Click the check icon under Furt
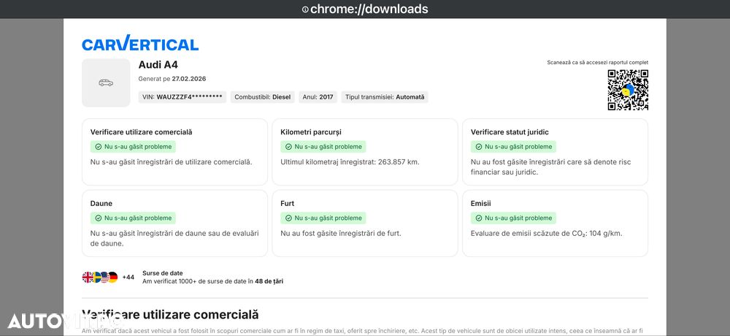 click(x=288, y=218)
